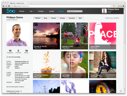The height and width of the screenshot is (96, 127).
Task: Open Twitter link pdame
Action: 17,66
